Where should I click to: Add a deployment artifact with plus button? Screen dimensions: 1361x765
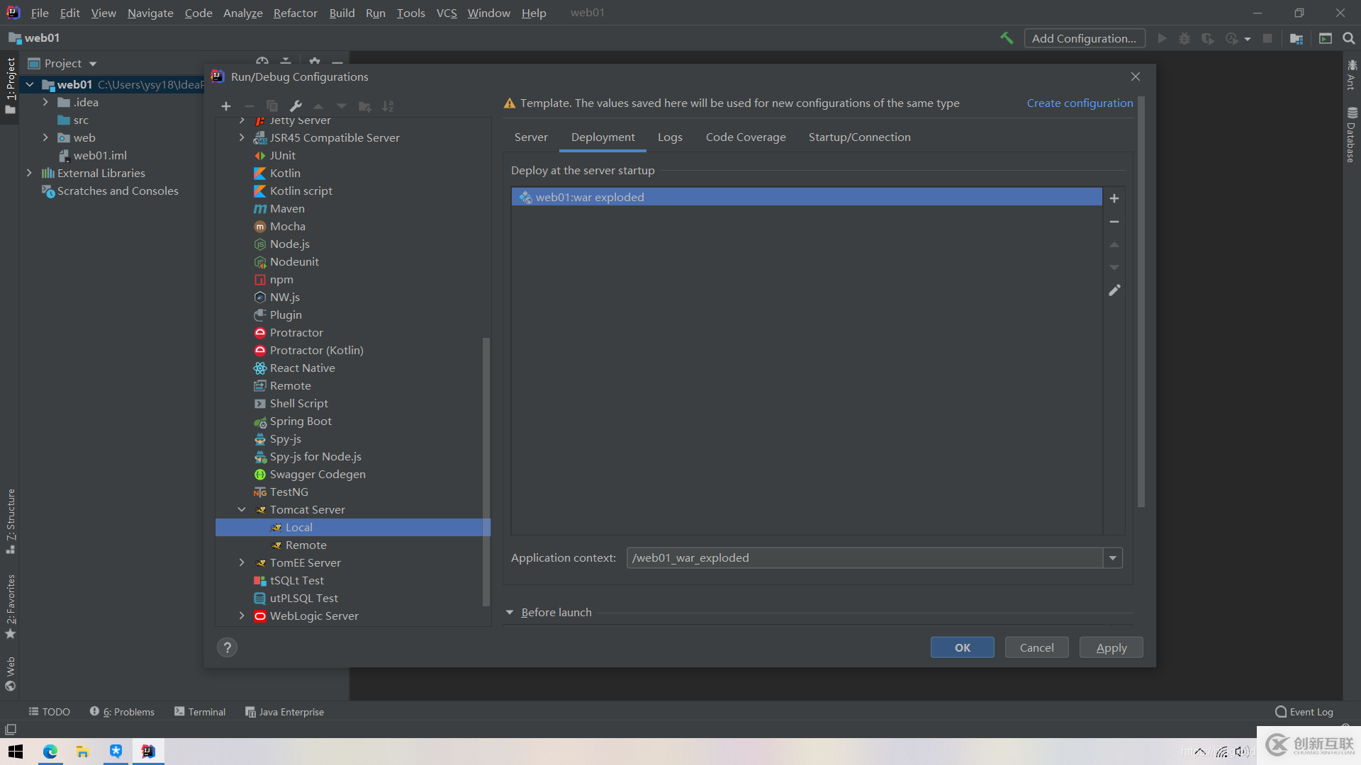tap(1114, 198)
